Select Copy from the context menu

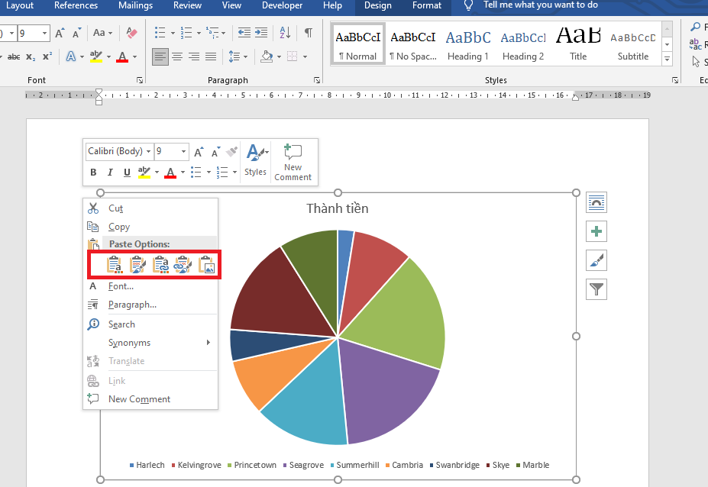click(119, 227)
